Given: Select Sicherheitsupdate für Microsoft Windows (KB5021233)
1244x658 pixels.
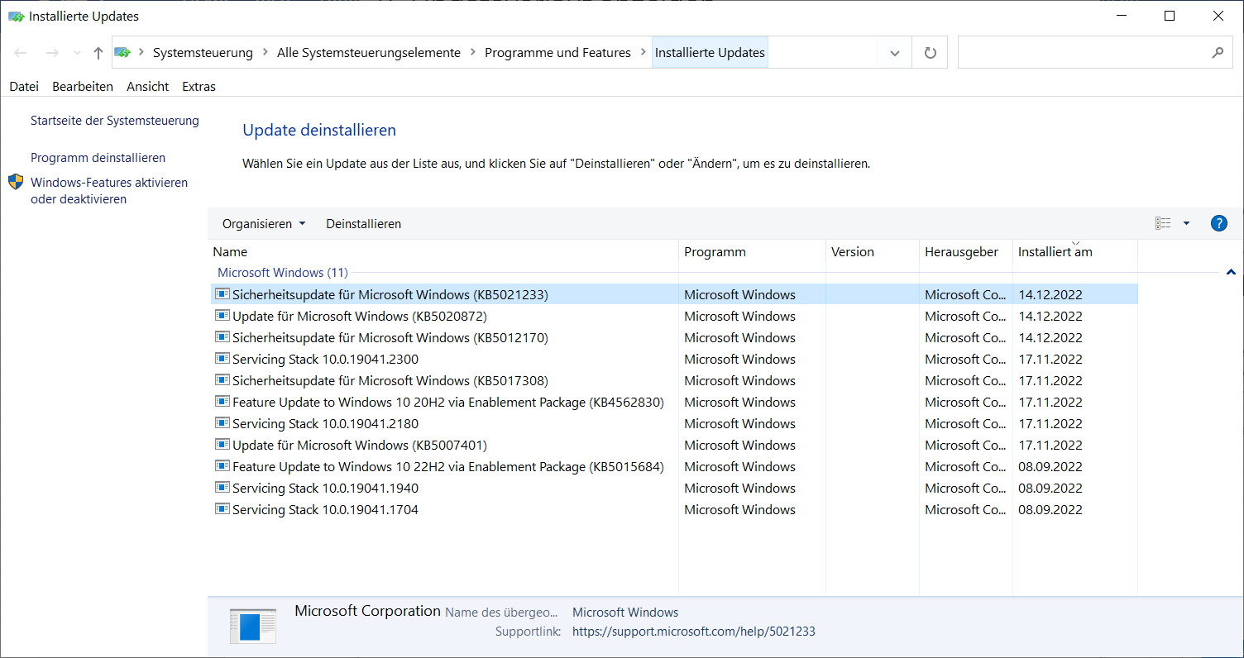Looking at the screenshot, I should tap(390, 294).
